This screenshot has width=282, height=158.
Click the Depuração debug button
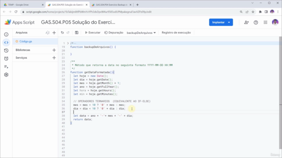pyautogui.click(x=114, y=32)
